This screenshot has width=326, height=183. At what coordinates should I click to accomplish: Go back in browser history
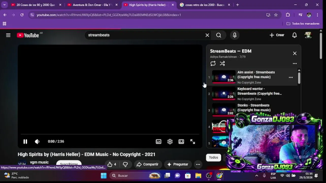pyautogui.click(x=5, y=15)
